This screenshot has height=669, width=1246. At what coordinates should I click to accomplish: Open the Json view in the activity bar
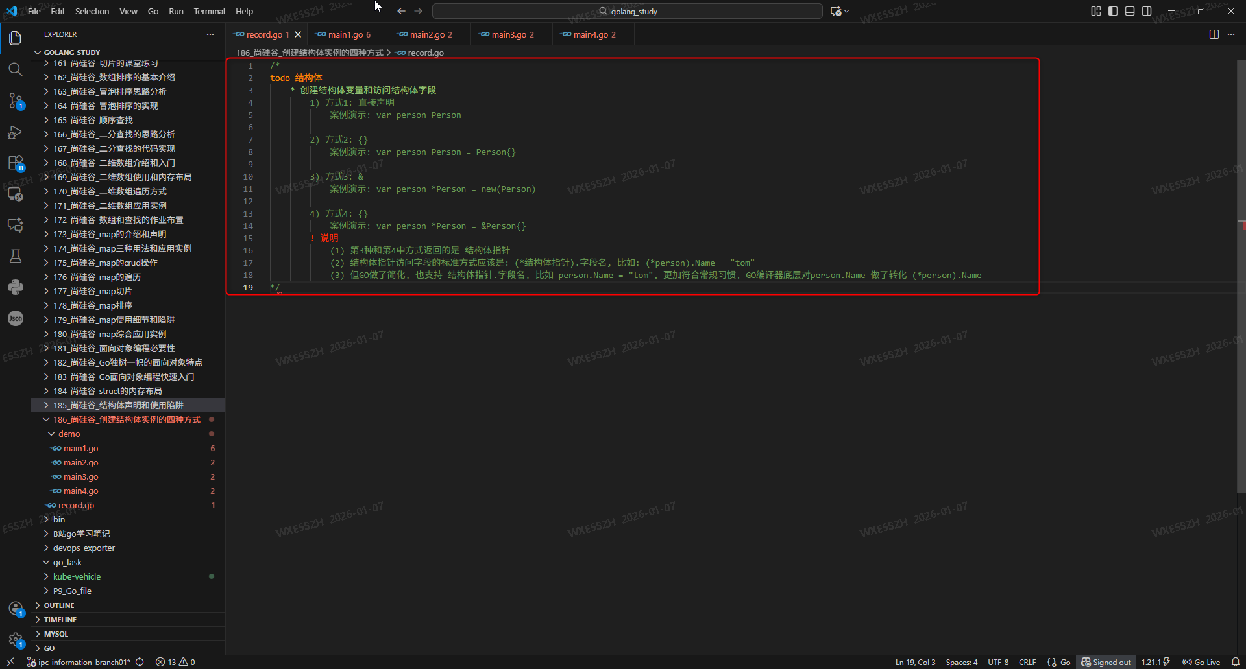[16, 318]
